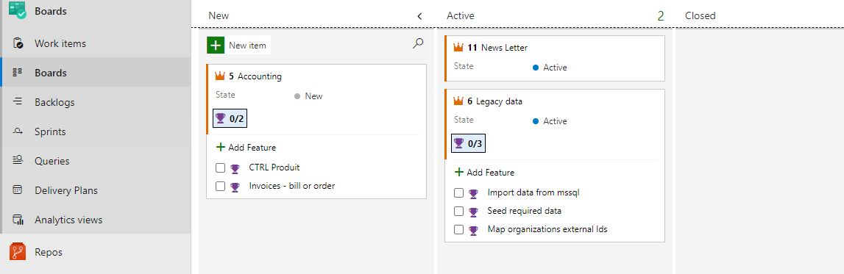Click the New item button label
Screen dimensions: 844x274
click(x=247, y=46)
